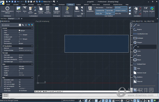Collapse the 3D Visualization section
159x102 pixels.
(x=32, y=46)
